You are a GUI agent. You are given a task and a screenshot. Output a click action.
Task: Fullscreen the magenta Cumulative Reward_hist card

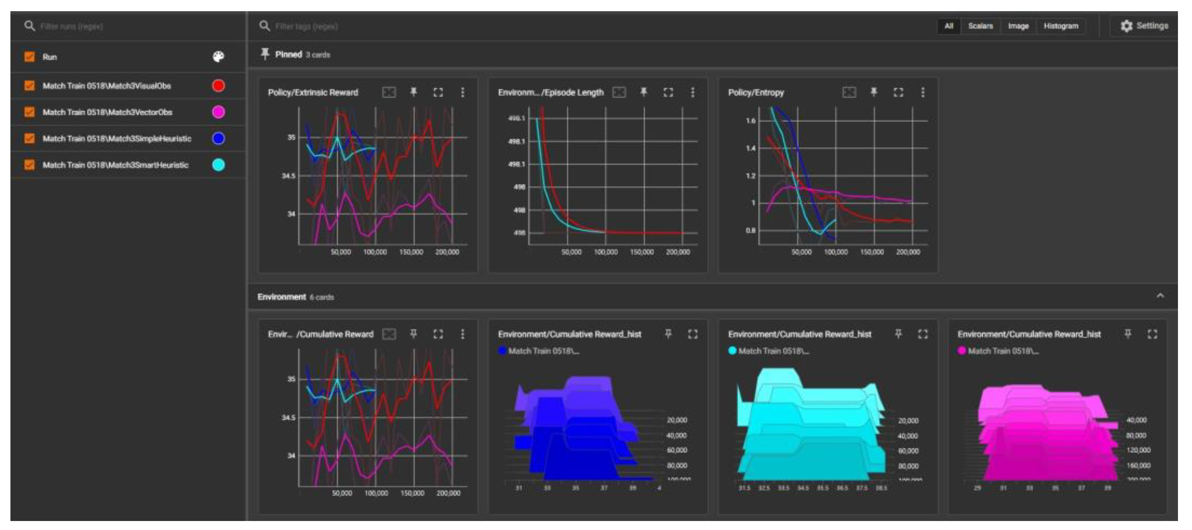pos(1152,334)
